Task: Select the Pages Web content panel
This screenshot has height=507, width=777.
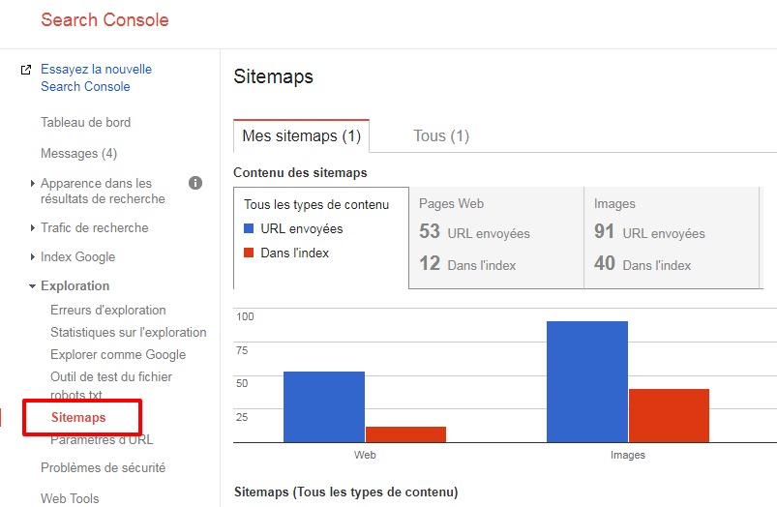Action: [496, 238]
